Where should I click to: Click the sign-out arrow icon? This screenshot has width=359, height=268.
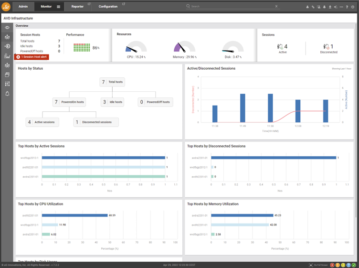tap(336, 7)
